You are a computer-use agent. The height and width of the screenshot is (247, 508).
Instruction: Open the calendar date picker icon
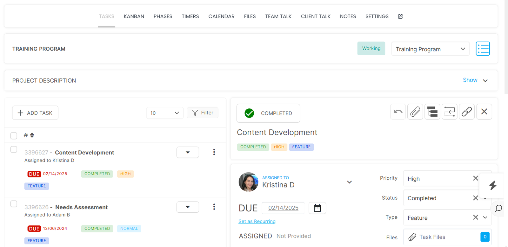click(317, 208)
